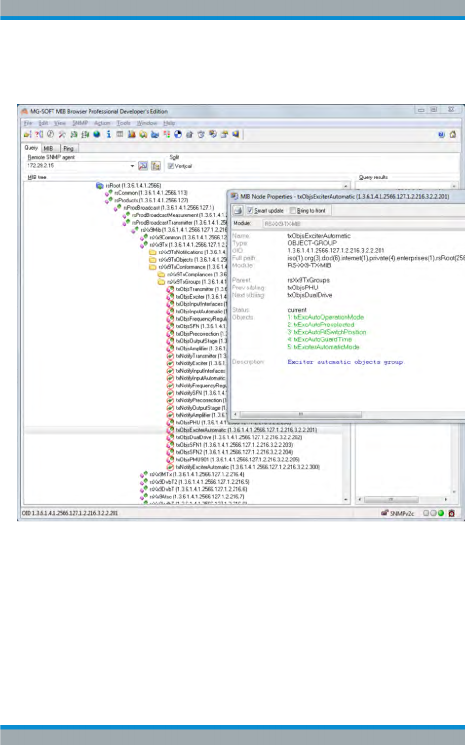Click the rsXx9TxGroups folder icon
Screen dimensions: 465x745
[x=161, y=282]
